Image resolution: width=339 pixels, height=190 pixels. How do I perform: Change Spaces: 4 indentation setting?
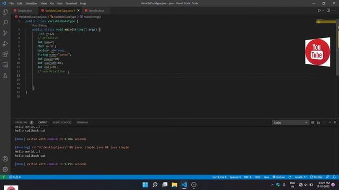tap(235, 177)
